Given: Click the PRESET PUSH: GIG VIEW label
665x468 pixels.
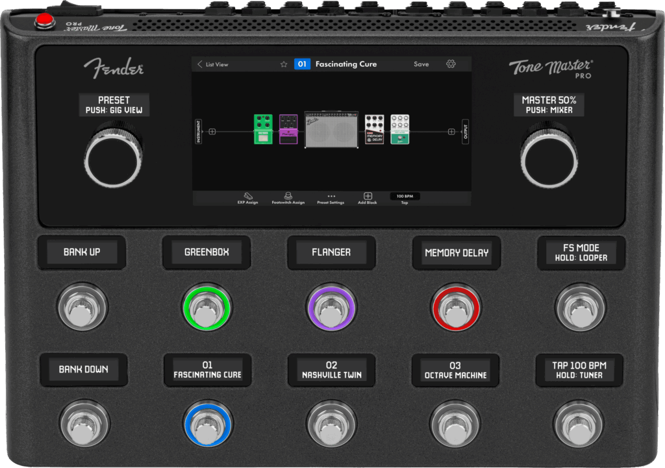Looking at the screenshot, I should click(x=114, y=105).
